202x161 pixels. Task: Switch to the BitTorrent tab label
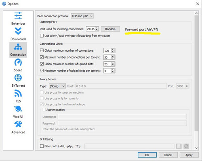(18, 86)
